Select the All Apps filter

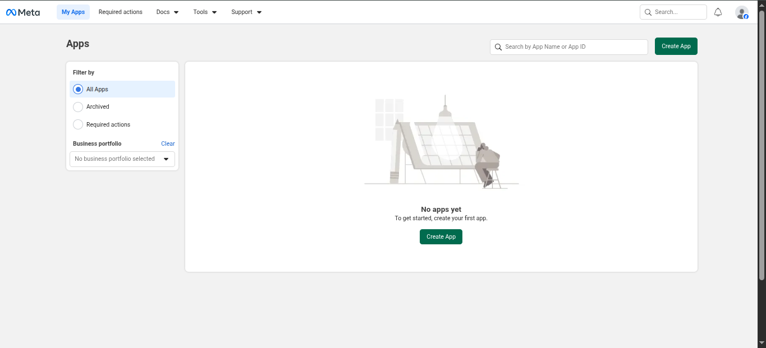coord(79,89)
